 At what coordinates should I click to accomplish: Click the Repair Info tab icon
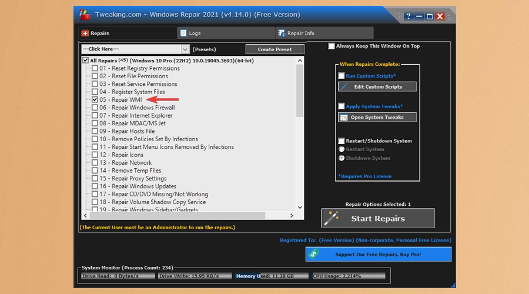[282, 33]
